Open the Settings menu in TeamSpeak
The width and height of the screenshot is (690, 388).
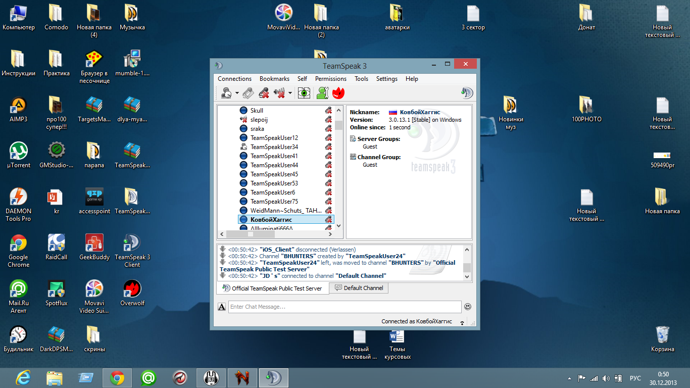click(x=387, y=79)
